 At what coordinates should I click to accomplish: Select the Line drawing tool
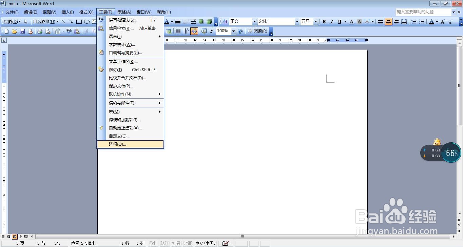point(63,21)
